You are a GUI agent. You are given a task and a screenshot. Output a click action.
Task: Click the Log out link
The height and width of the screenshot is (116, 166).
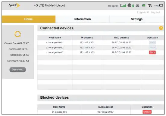[x=155, y=12]
